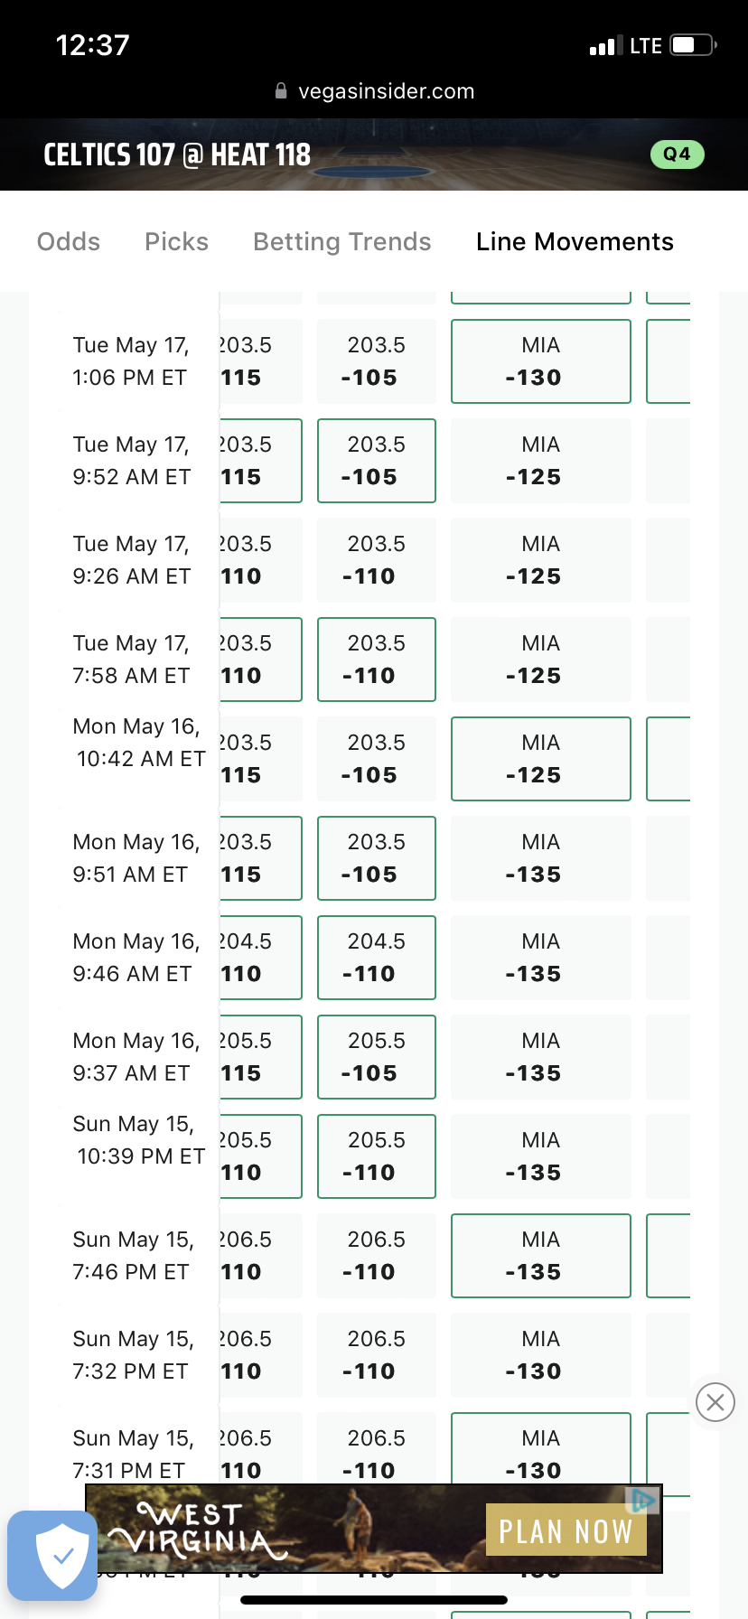Screen dimensions: 748x1619
Task: Select the Line Movements tab
Action: pyautogui.click(x=575, y=241)
